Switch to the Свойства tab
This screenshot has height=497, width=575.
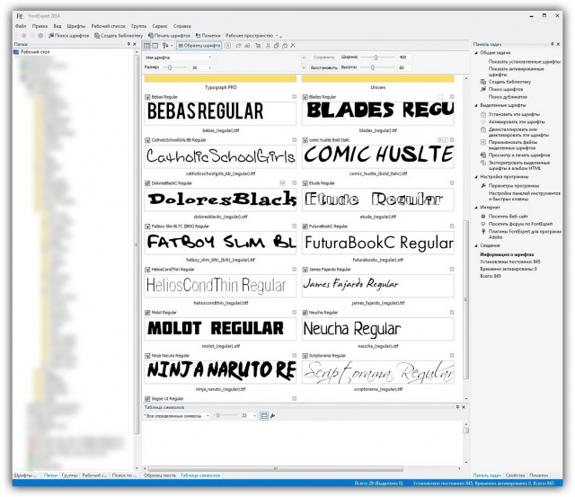coord(515,475)
